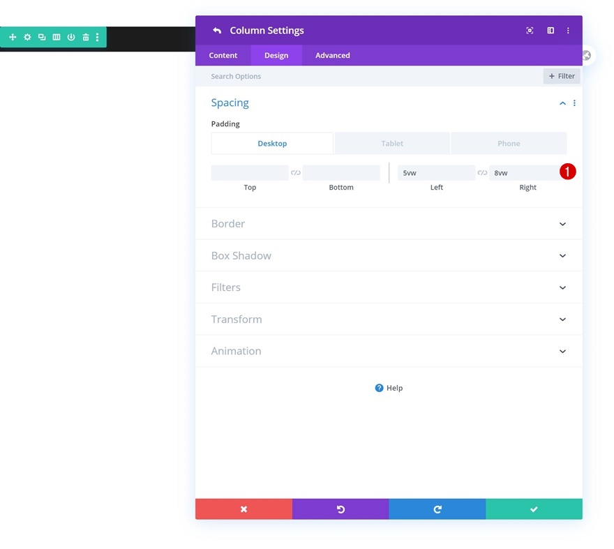Edit the Right padding value 8vw
Image resolution: width=614 pixels, height=549 pixels.
pyautogui.click(x=527, y=173)
